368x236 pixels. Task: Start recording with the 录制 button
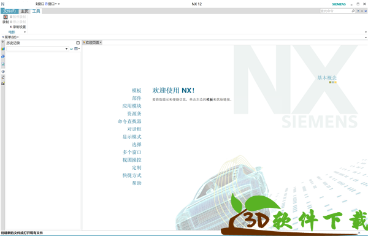[6, 19]
